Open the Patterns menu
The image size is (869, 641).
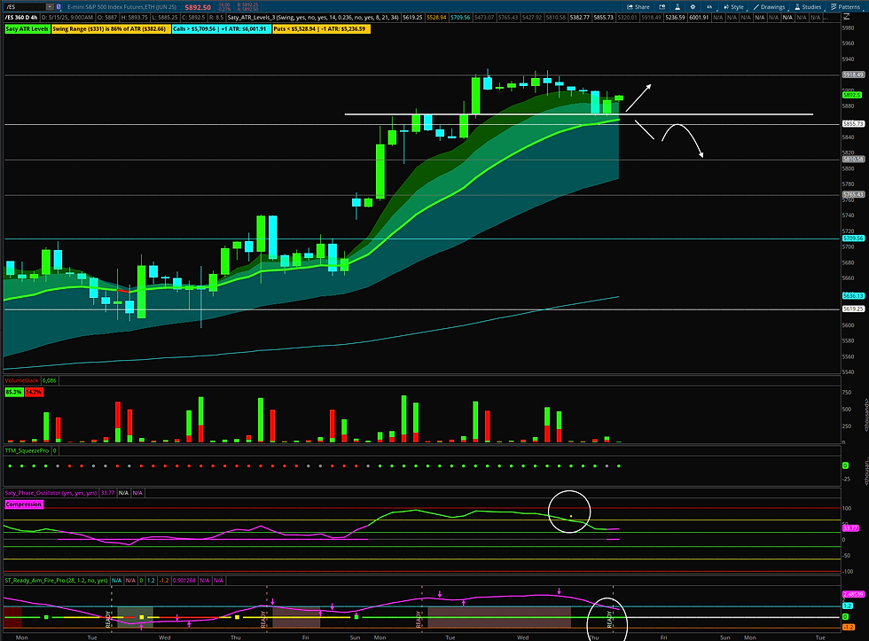(x=846, y=6)
